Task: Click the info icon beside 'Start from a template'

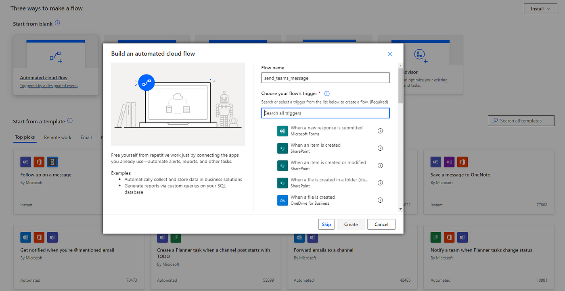Action: coord(70,121)
